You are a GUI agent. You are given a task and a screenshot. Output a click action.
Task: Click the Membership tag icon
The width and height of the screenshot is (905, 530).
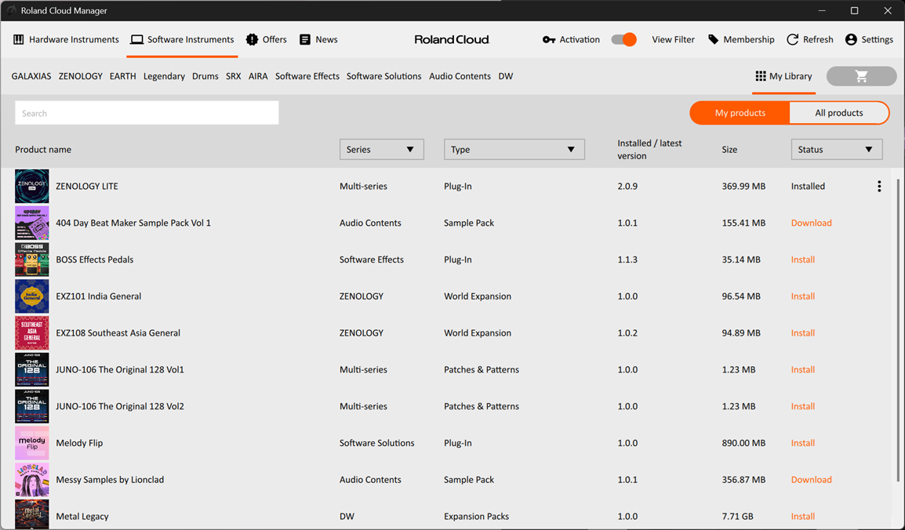[714, 39]
